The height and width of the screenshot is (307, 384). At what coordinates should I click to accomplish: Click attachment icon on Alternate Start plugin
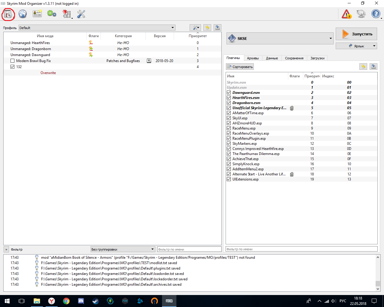[x=292, y=174]
